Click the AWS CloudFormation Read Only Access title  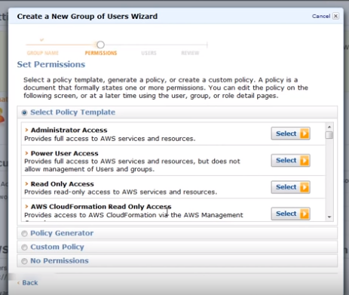[x=101, y=207]
